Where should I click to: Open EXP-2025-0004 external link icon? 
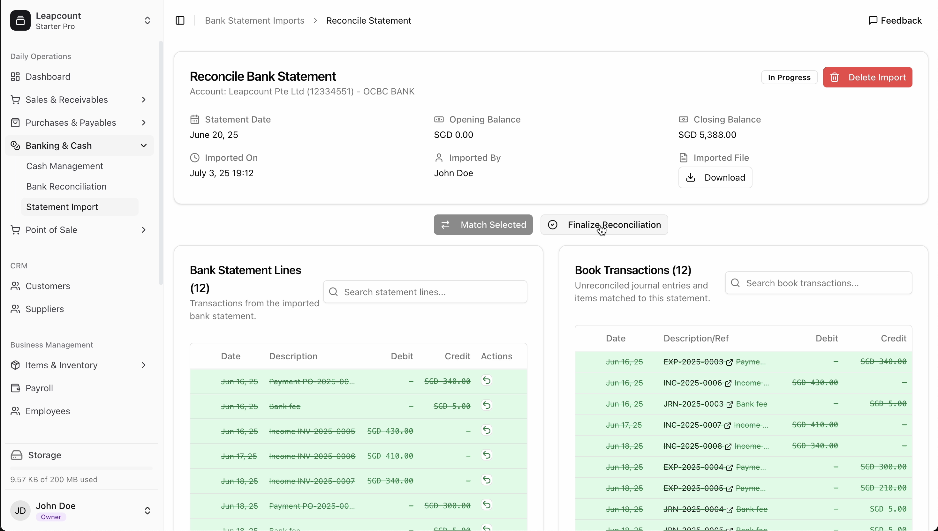coord(729,467)
